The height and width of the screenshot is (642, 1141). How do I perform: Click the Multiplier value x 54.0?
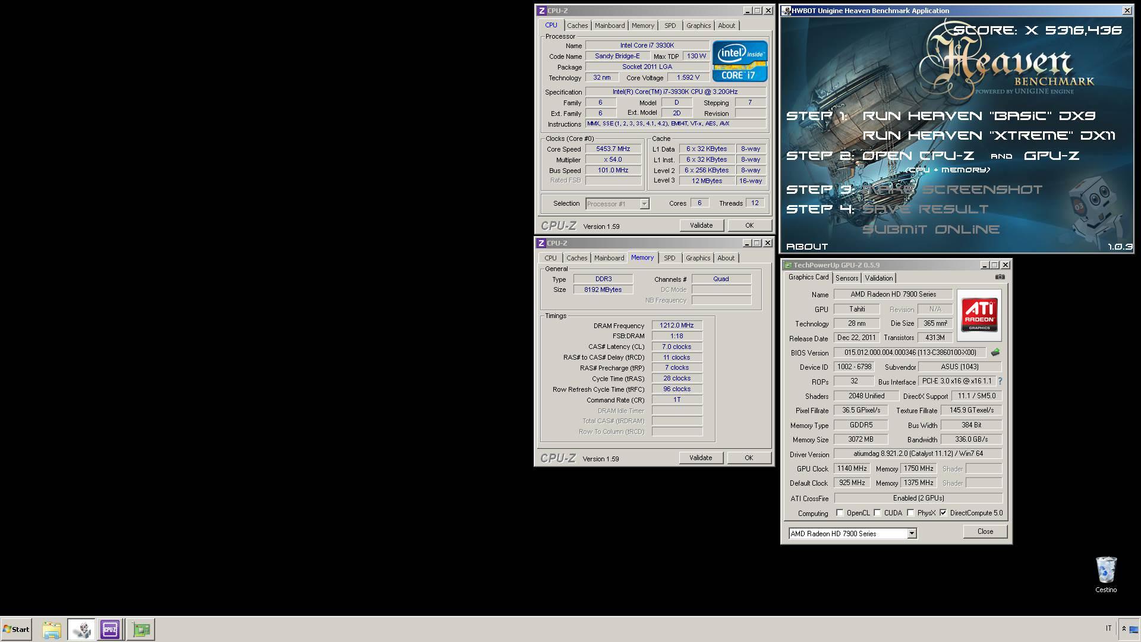pos(613,160)
